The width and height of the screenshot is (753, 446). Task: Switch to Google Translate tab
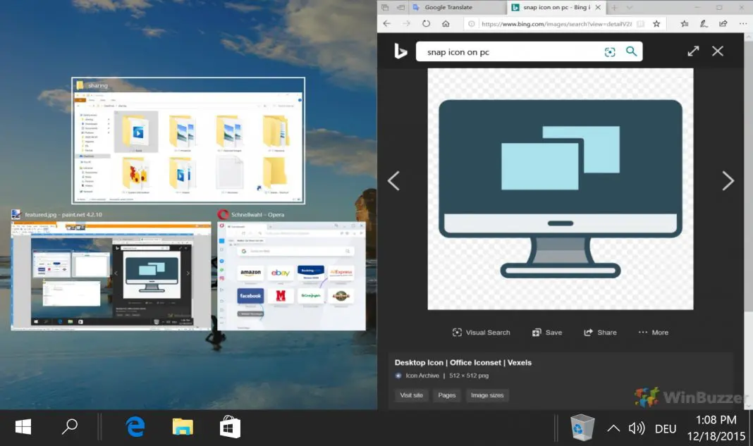[x=457, y=7]
